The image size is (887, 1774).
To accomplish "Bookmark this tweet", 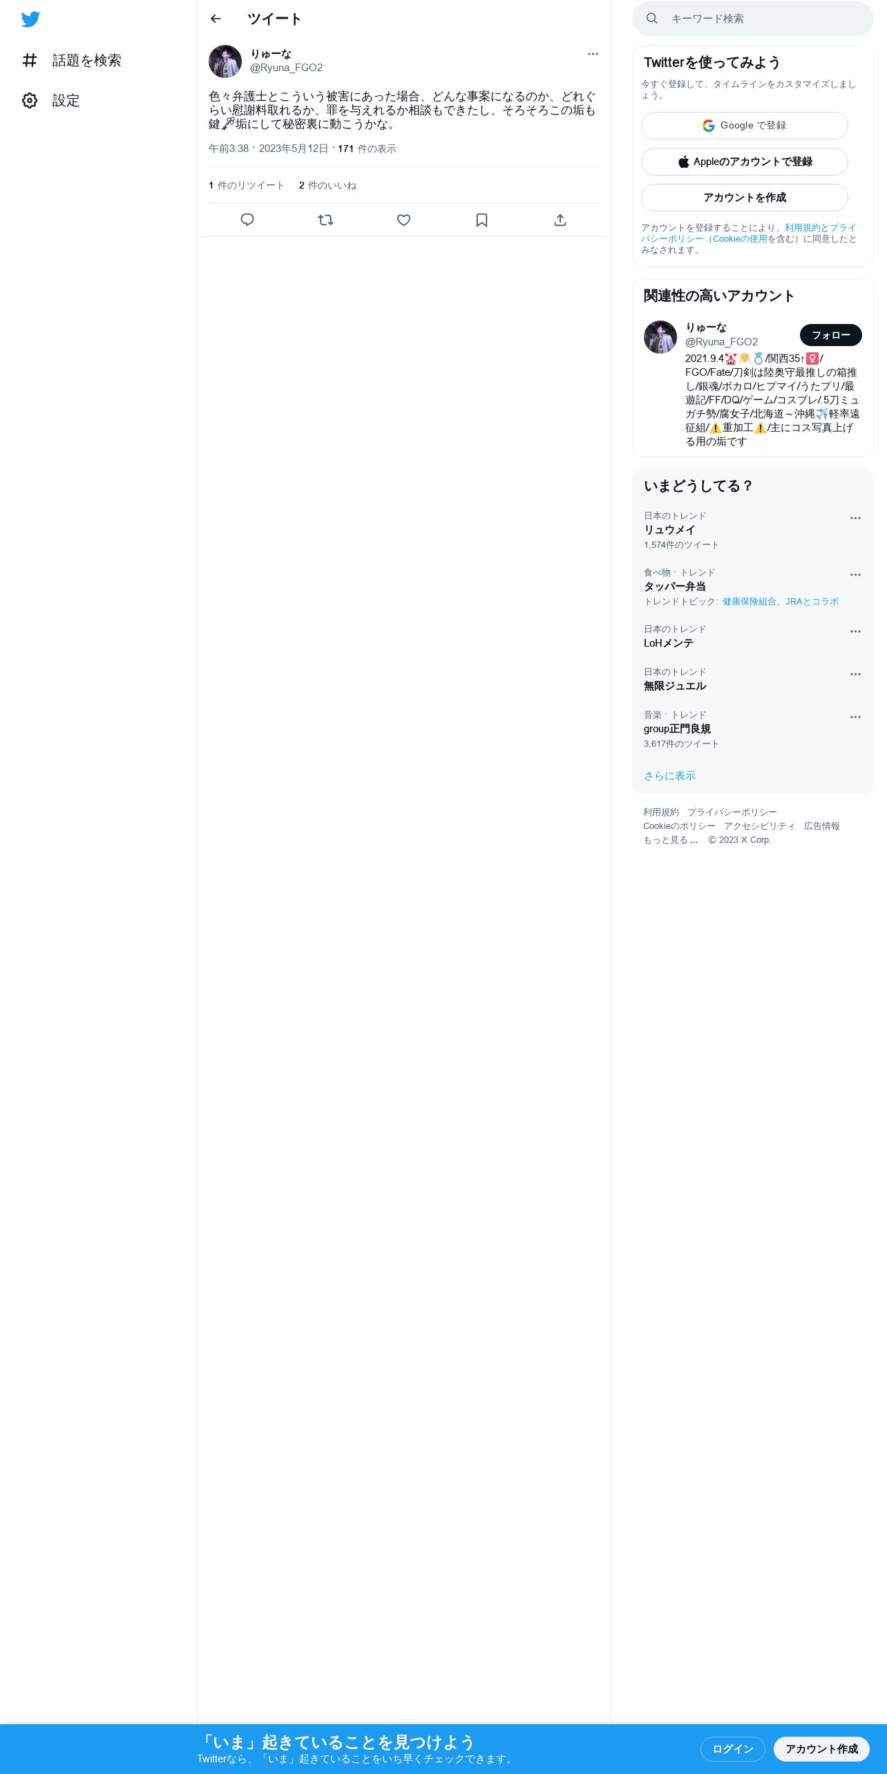I will point(481,220).
